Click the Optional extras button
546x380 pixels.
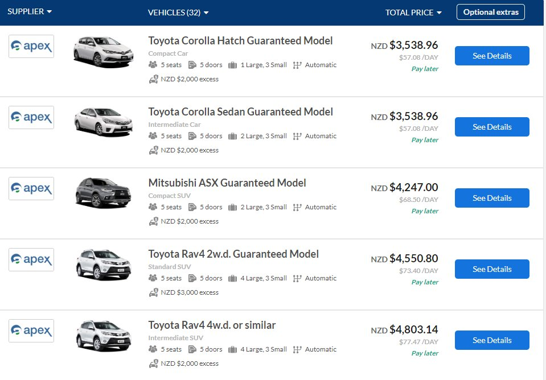click(491, 12)
